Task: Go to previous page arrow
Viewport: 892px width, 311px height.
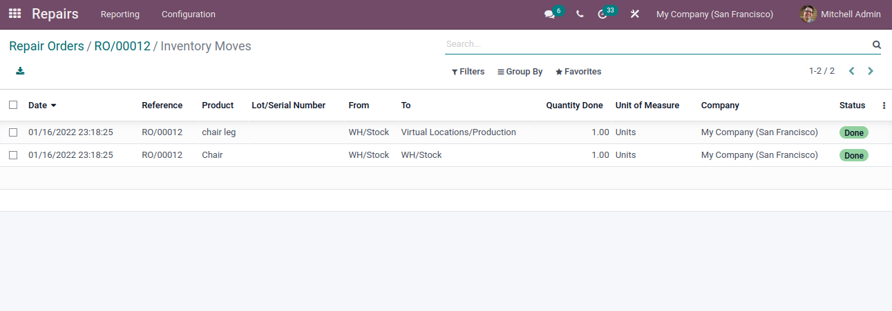Action: [851, 71]
